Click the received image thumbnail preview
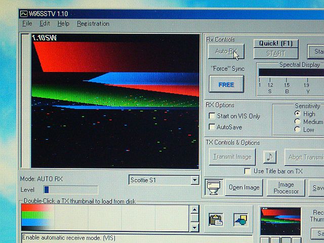Viewport: 324px width, 243px height. coord(280,221)
